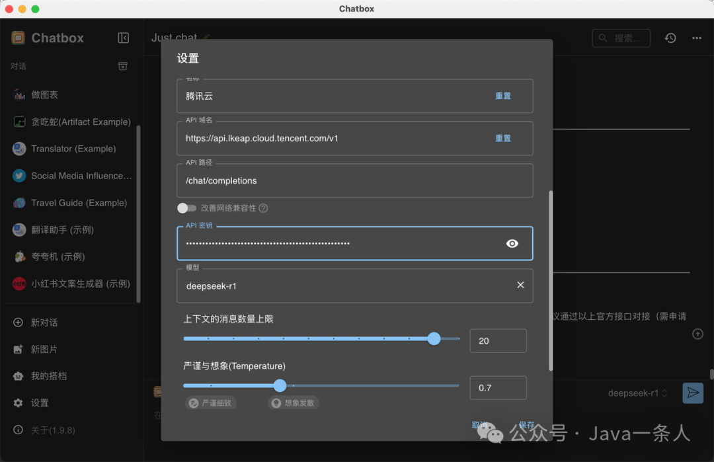The width and height of the screenshot is (714, 462).
Task: Click the settings dialog scrollbar
Action: [551, 281]
